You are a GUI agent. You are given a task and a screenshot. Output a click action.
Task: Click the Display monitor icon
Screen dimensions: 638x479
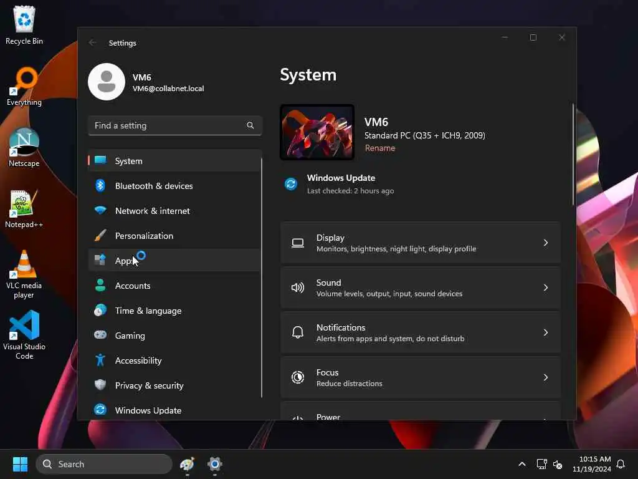298,243
